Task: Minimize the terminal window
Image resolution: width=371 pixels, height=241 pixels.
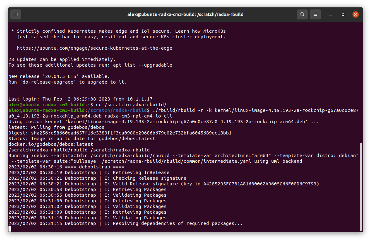Action: [x=331, y=14]
